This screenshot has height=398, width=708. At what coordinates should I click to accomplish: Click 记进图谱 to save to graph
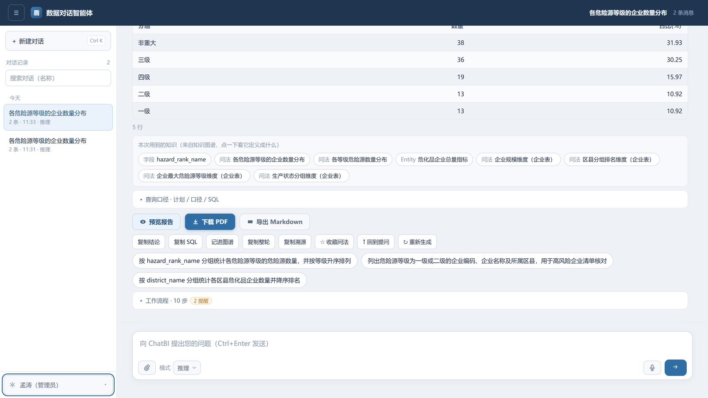[x=222, y=242]
